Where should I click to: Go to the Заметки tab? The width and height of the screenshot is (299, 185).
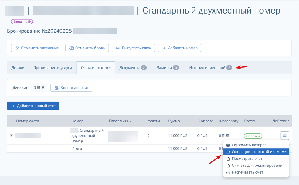tap(168, 68)
